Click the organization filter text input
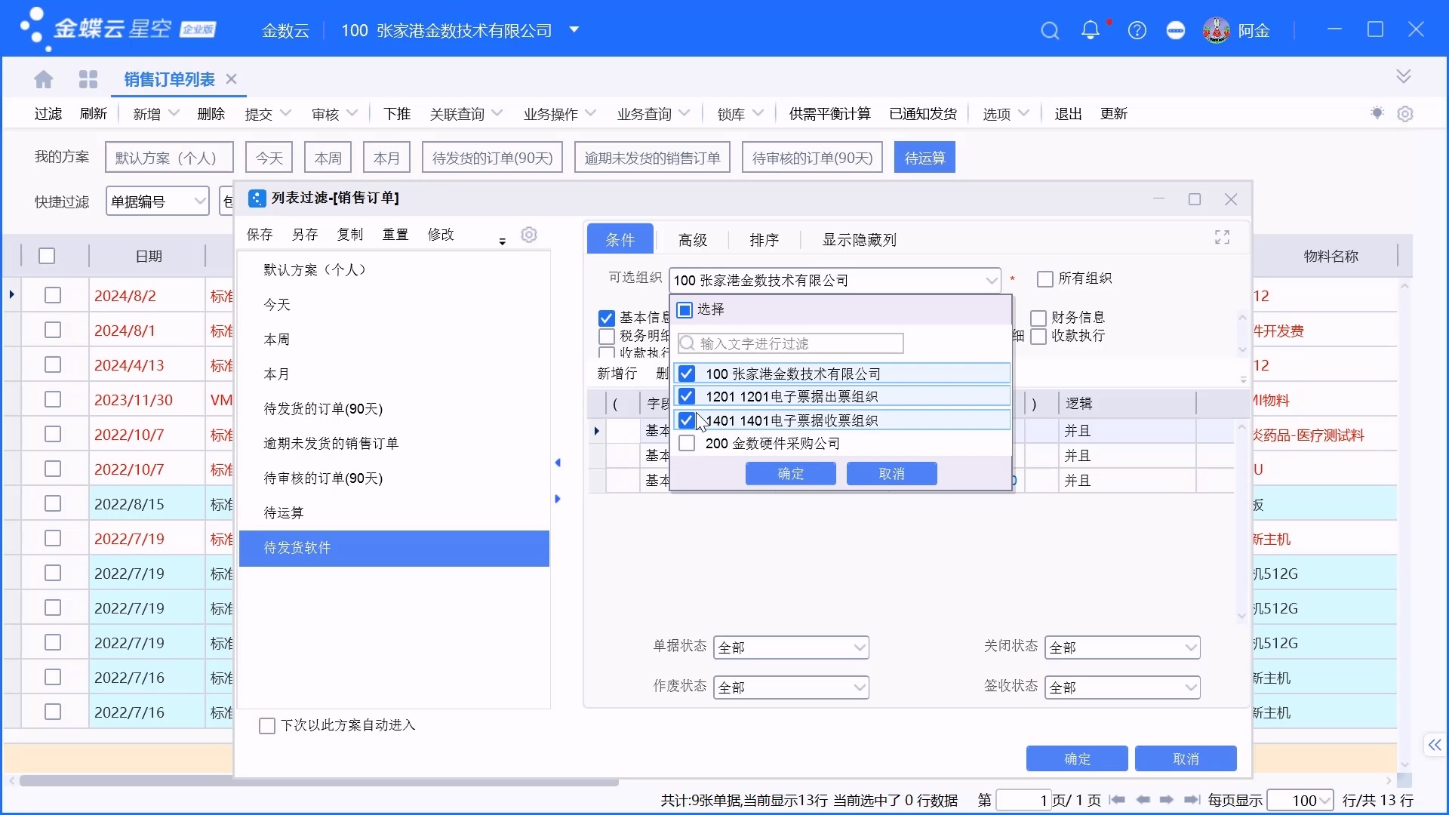Screen dimensions: 1449x815 point(790,344)
